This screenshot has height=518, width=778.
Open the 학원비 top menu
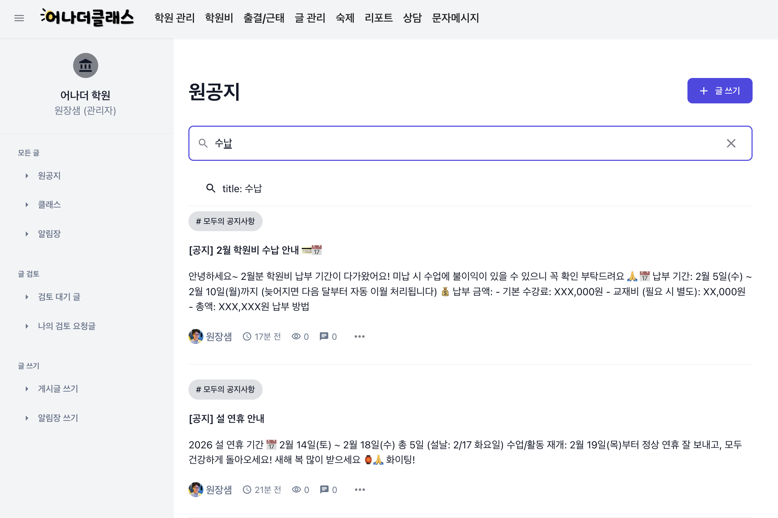(x=219, y=18)
